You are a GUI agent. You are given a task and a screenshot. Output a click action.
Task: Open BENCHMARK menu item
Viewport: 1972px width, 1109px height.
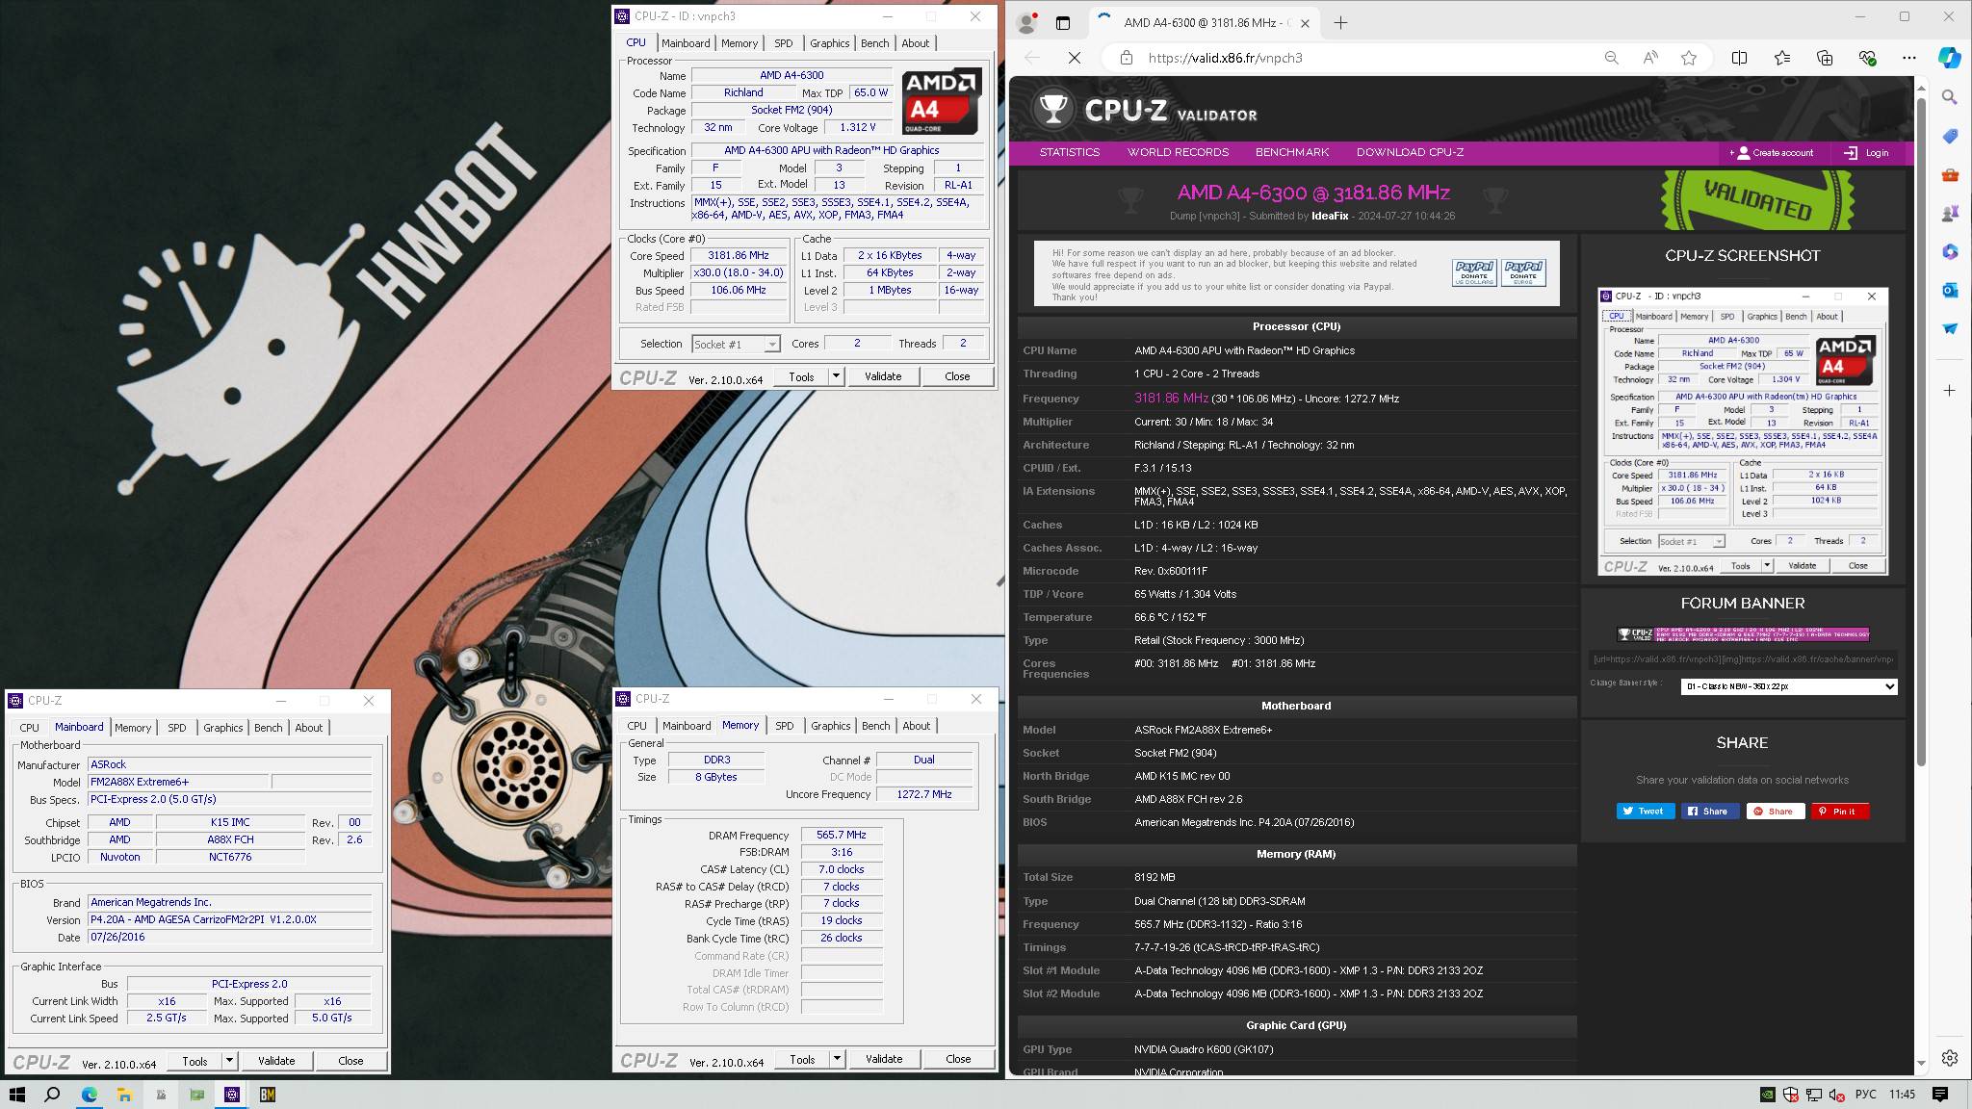(1291, 152)
